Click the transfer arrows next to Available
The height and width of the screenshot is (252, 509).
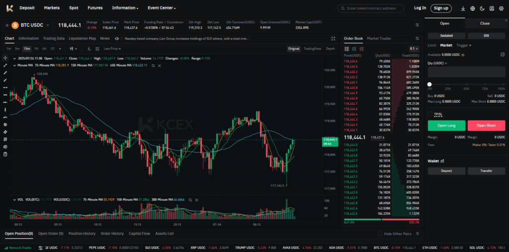[x=463, y=55]
